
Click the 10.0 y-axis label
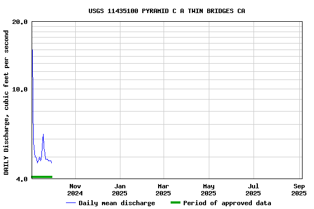click(x=20, y=89)
